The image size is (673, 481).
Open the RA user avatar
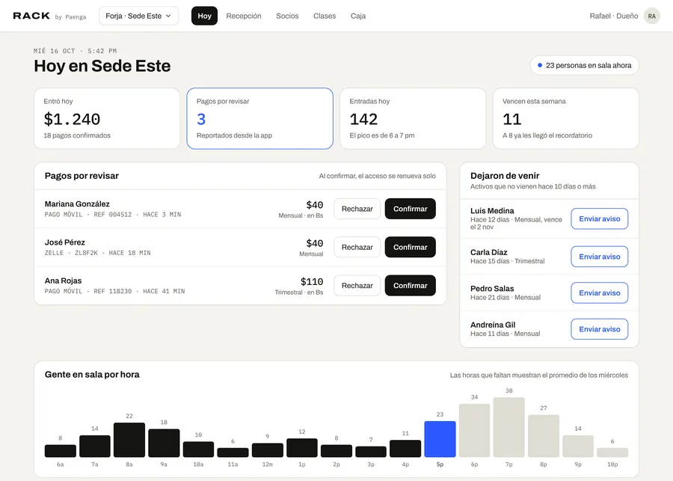(x=651, y=16)
